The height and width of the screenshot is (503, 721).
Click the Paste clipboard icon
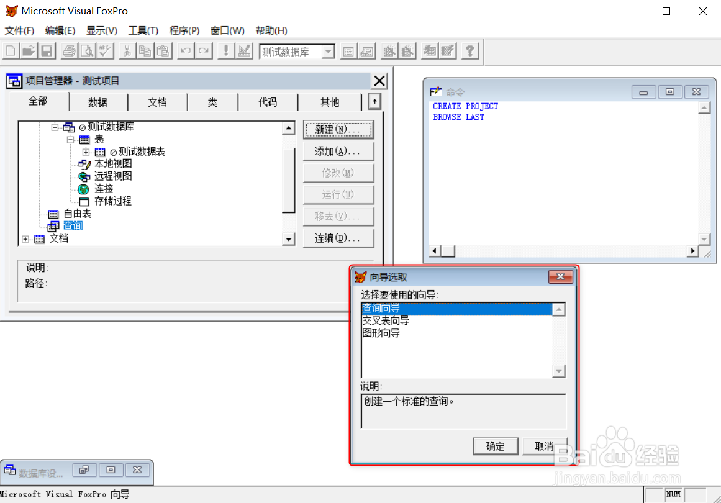(x=163, y=51)
